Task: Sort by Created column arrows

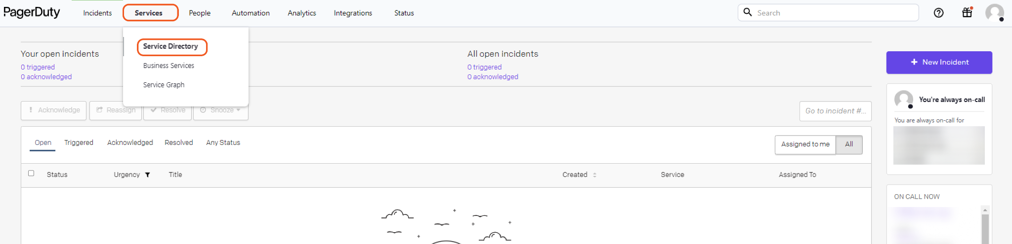Action: coord(594,175)
